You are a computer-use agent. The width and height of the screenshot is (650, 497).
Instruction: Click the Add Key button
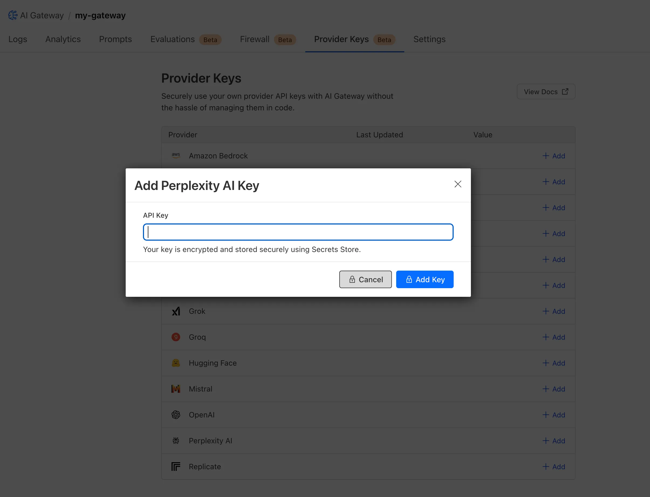(425, 279)
